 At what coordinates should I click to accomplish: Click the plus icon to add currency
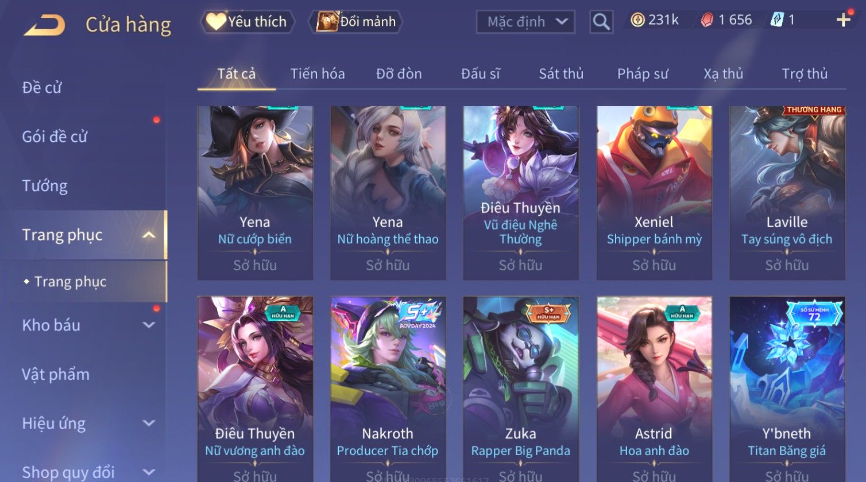tap(843, 21)
